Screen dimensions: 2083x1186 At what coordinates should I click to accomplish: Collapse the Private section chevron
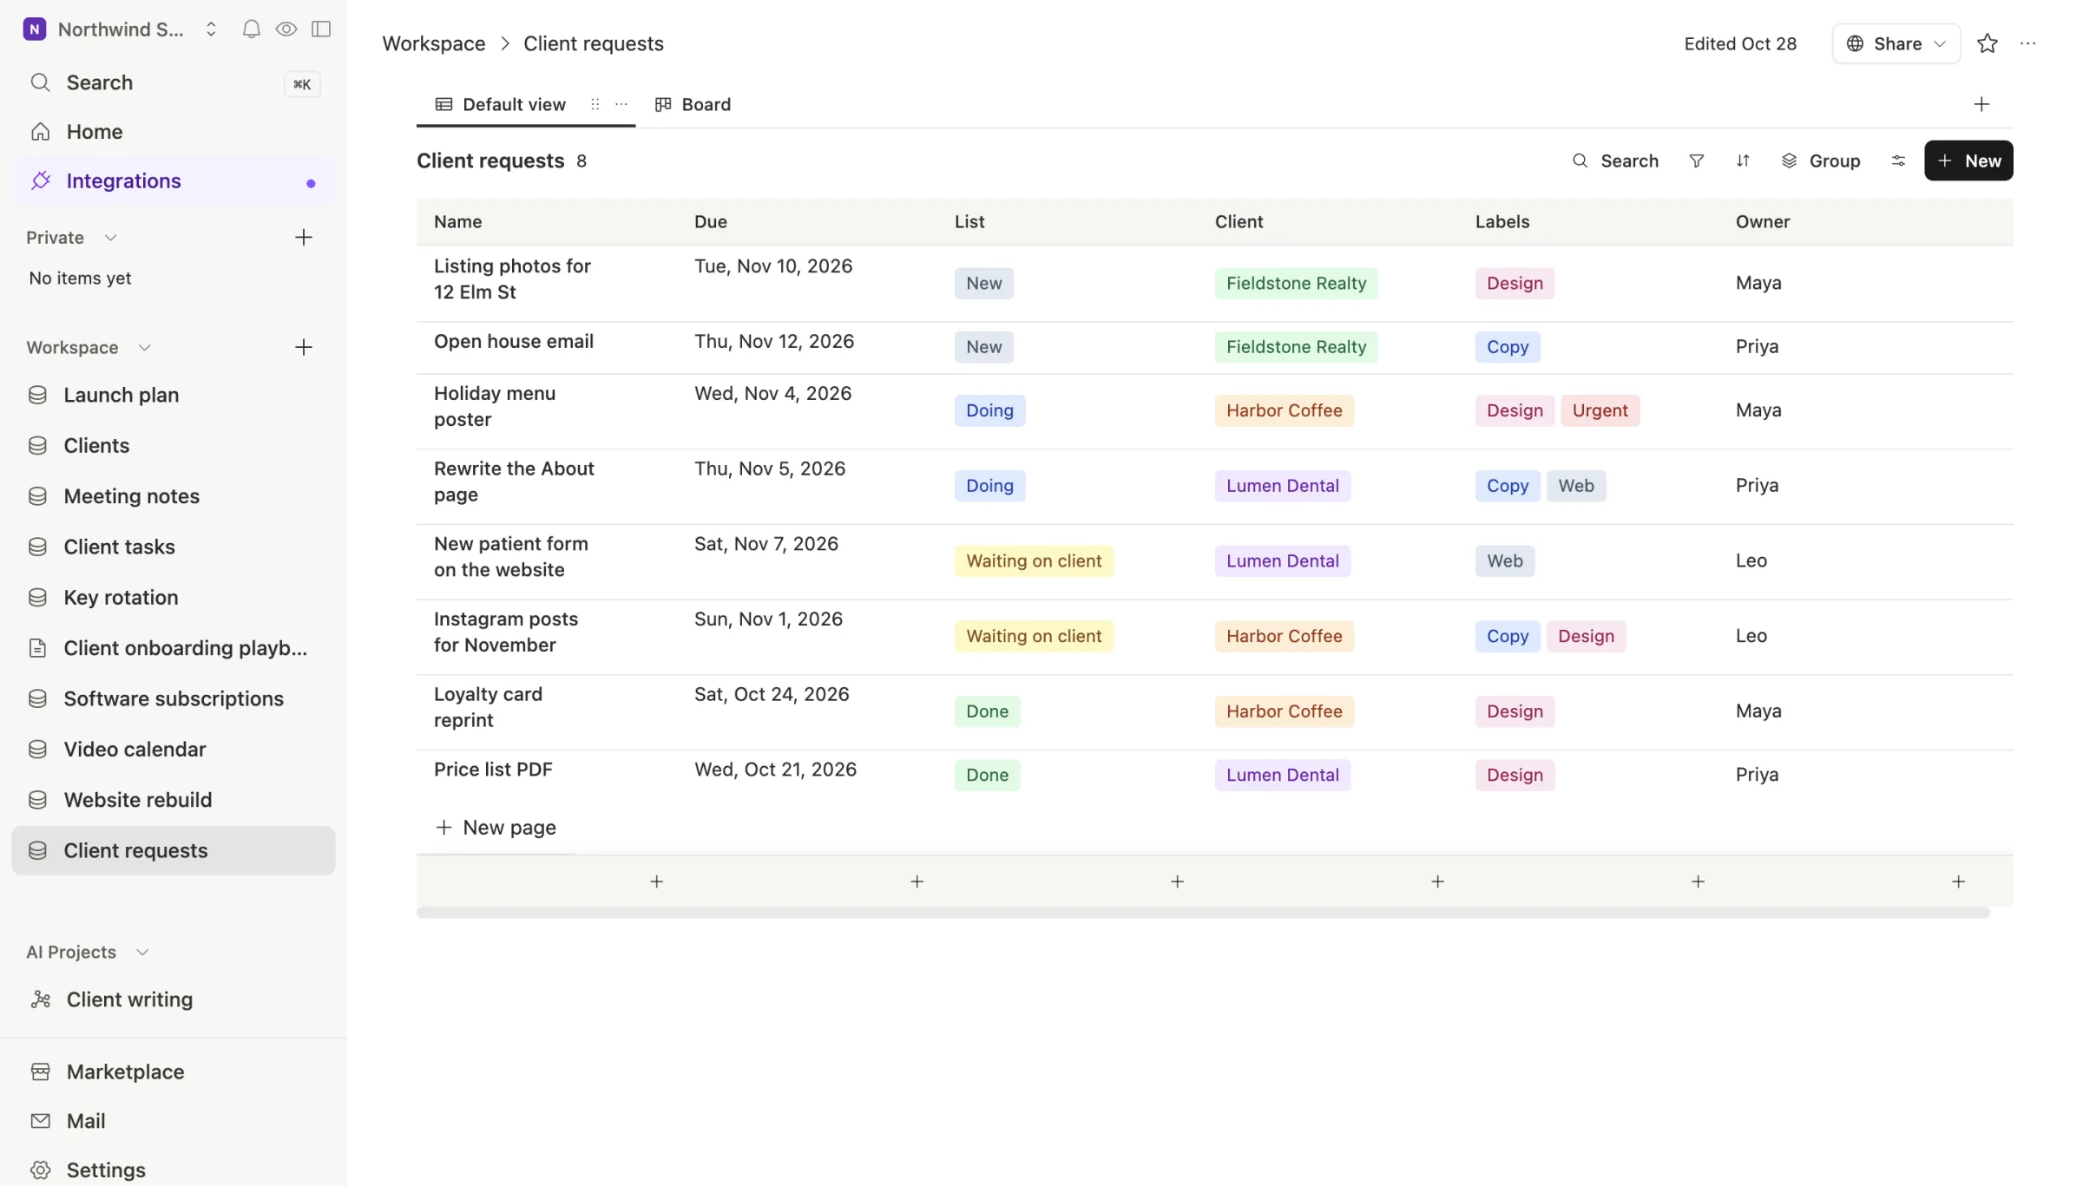(110, 238)
